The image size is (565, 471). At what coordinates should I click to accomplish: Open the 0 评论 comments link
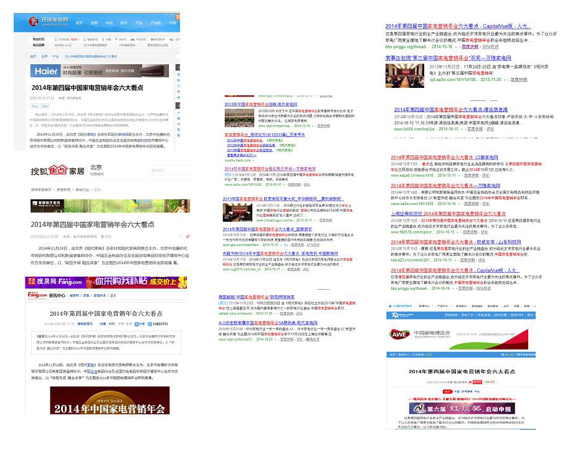(x=107, y=237)
